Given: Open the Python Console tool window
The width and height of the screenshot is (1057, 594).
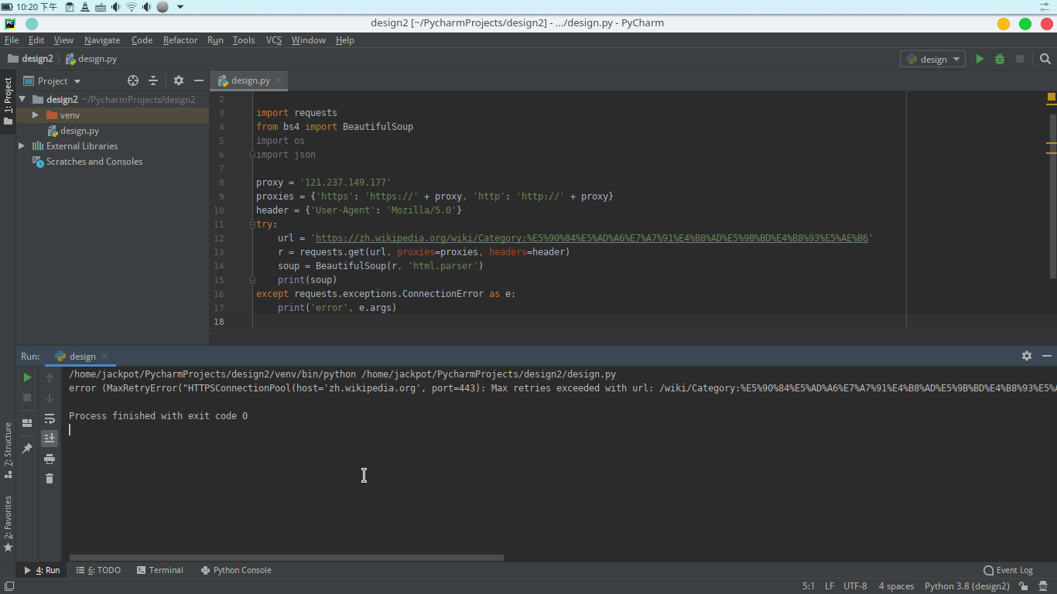Looking at the screenshot, I should pyautogui.click(x=236, y=570).
